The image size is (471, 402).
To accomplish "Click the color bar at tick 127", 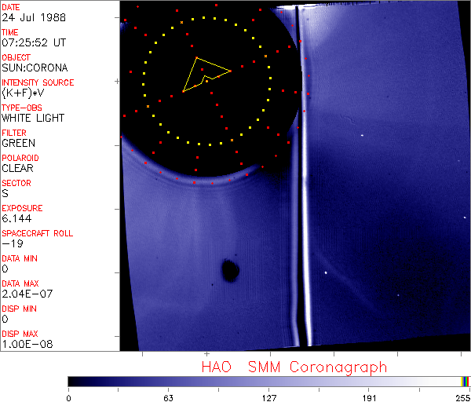I will [268, 381].
